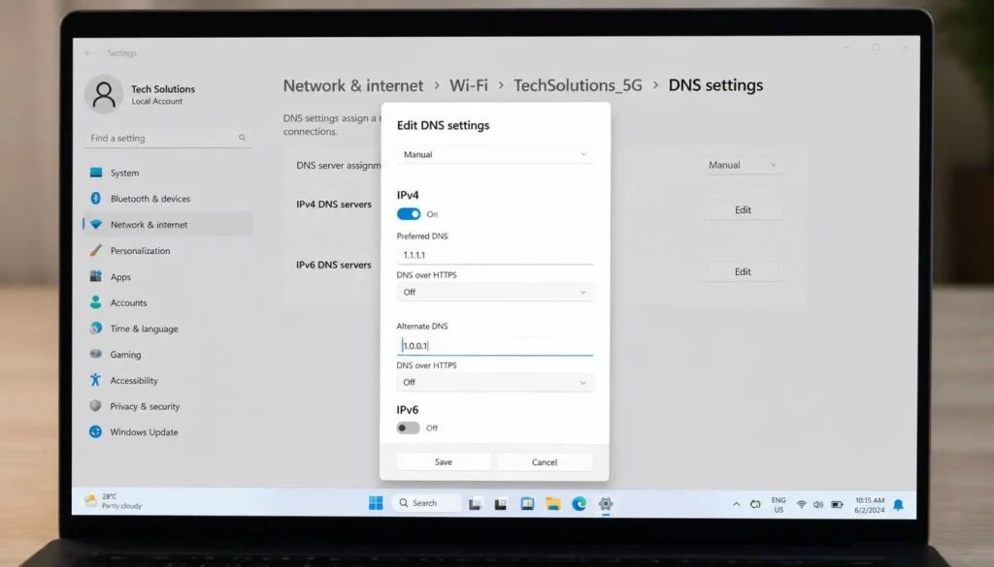Click the Settings gear on the taskbar
This screenshot has height=567, width=994.
click(x=606, y=504)
